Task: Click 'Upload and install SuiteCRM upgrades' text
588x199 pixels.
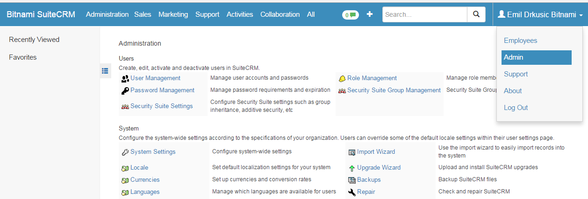Action: tap(488, 167)
